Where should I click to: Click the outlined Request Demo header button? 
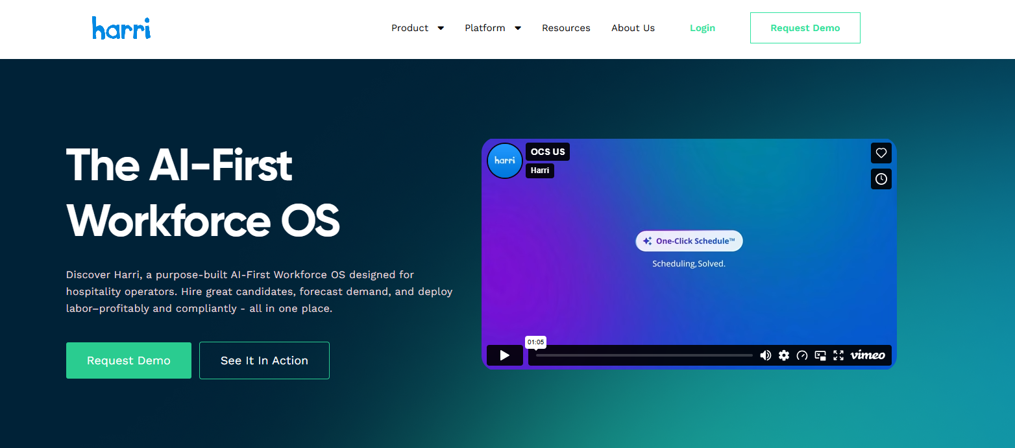click(x=805, y=28)
